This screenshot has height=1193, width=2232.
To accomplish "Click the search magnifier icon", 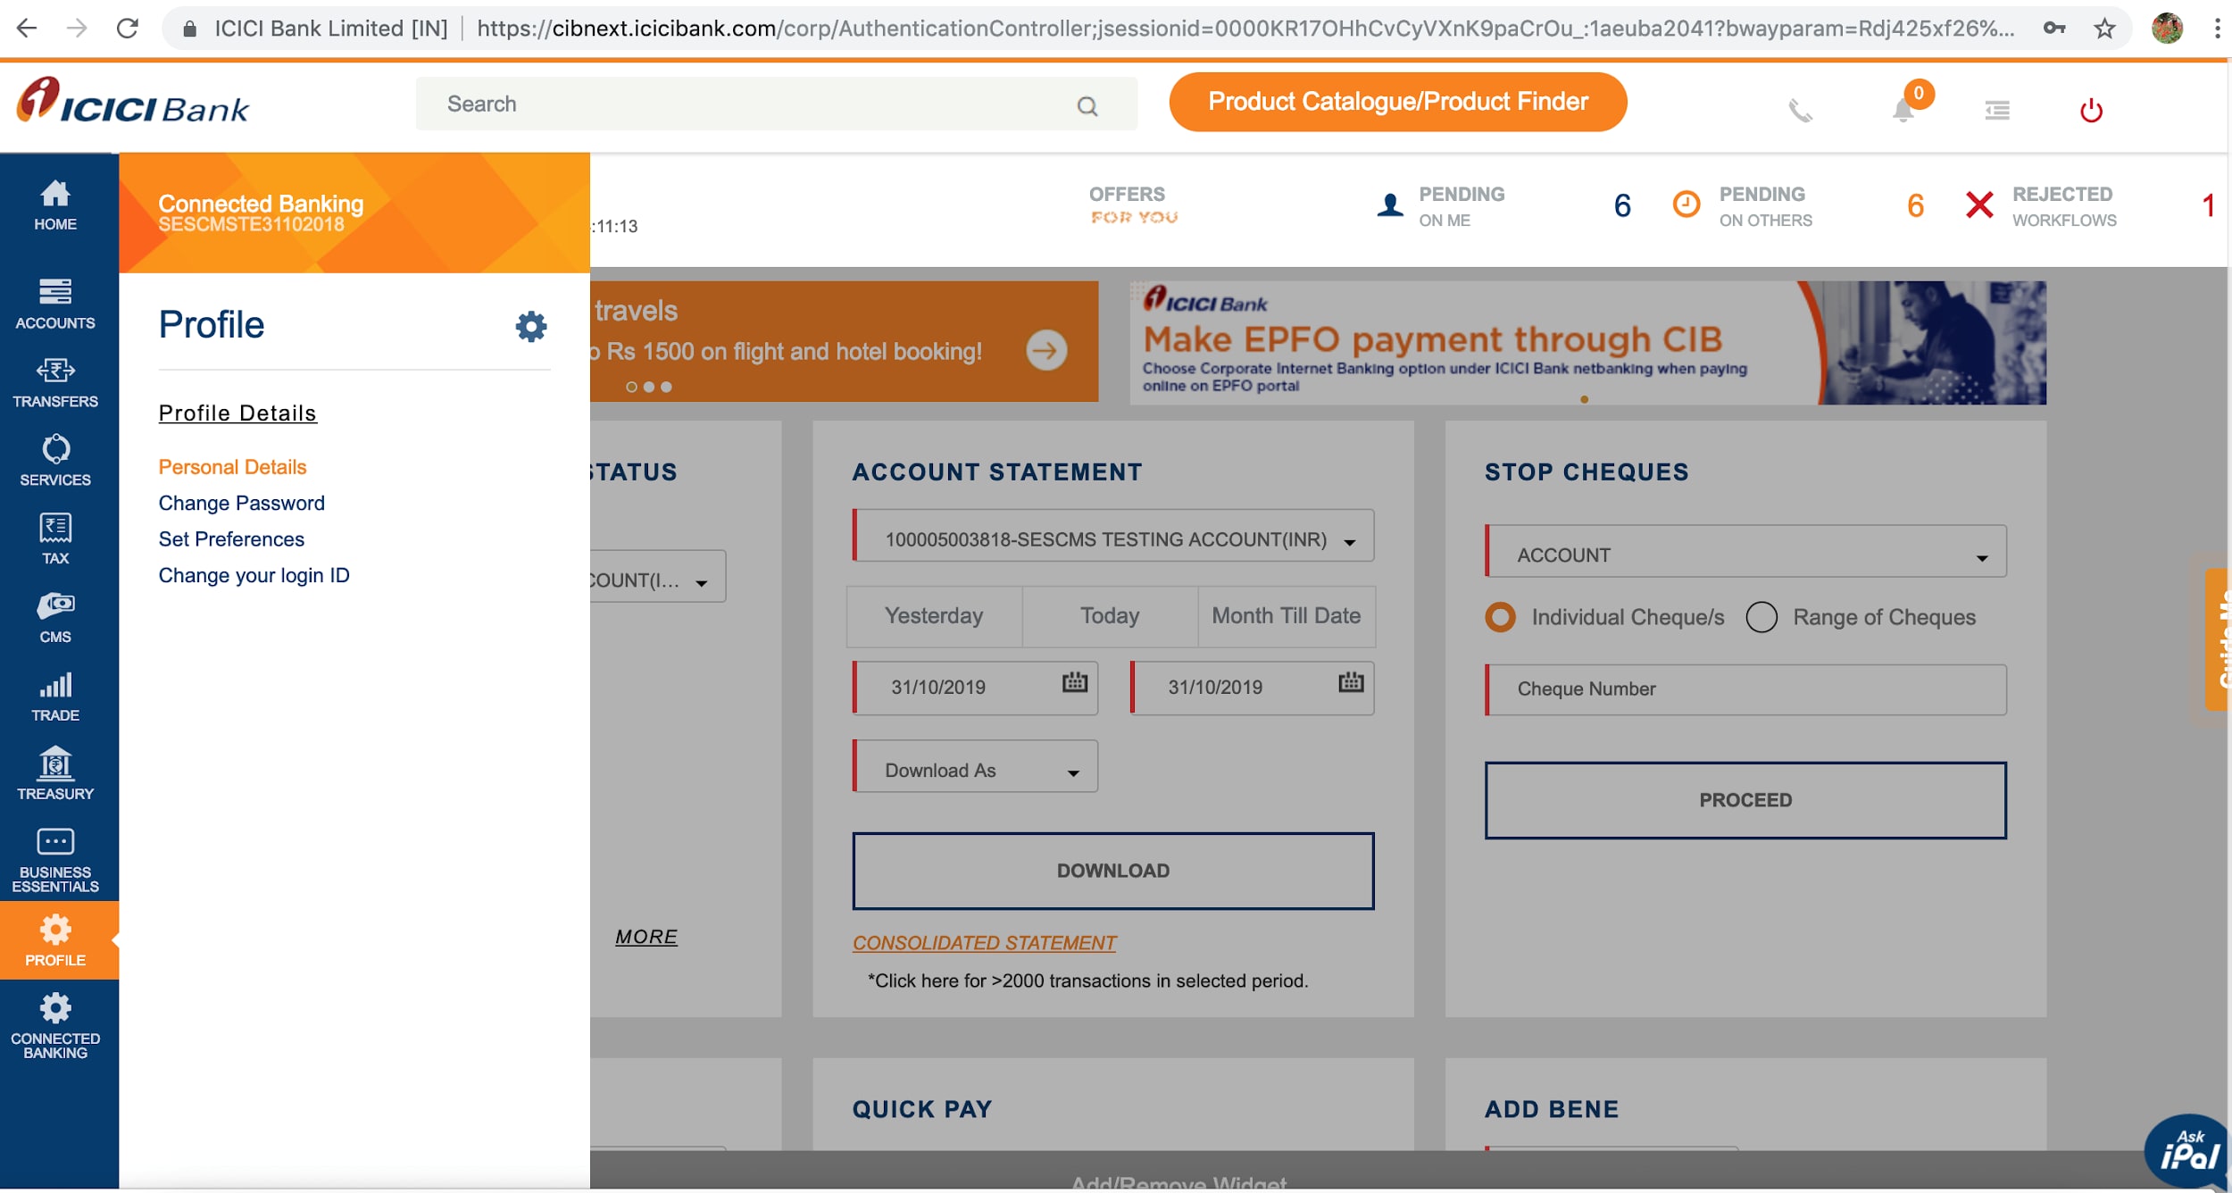I will click(1087, 105).
